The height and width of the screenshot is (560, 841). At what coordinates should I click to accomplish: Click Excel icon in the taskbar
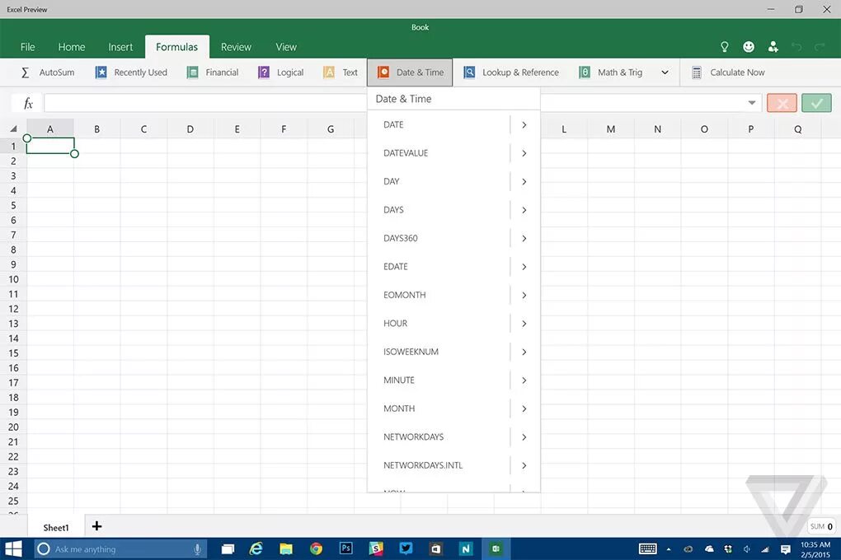(496, 548)
